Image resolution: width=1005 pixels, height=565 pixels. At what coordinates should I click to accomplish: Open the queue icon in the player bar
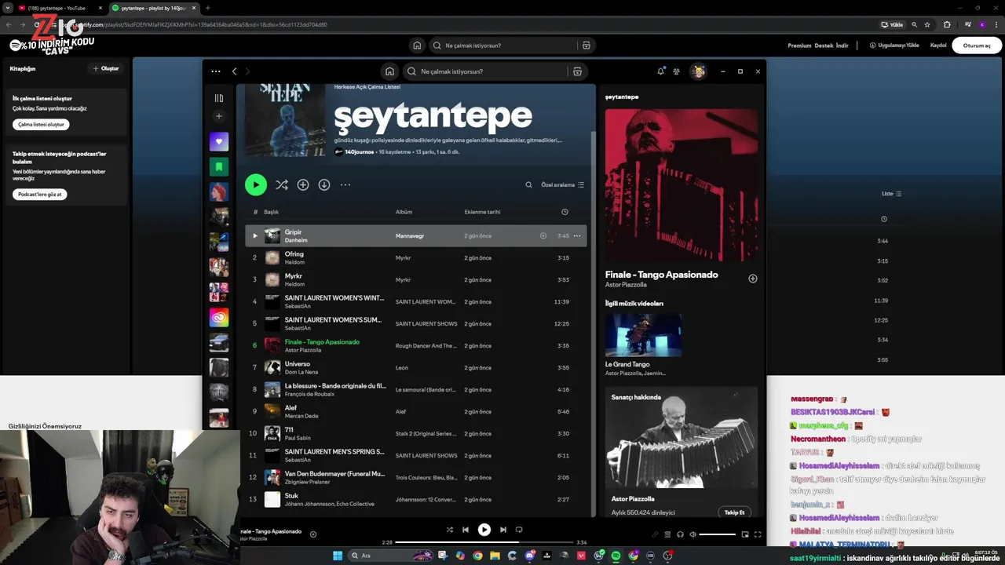coord(668,534)
